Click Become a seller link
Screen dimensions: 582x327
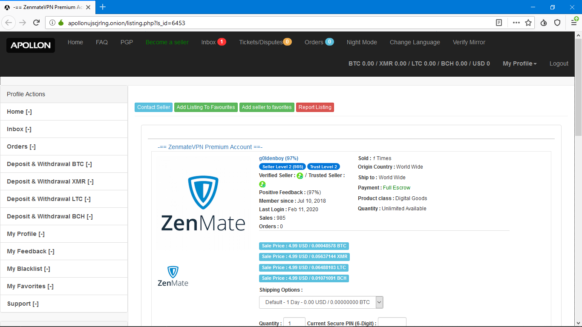(167, 42)
